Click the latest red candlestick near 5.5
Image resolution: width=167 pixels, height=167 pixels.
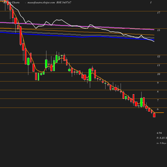click(154, 115)
